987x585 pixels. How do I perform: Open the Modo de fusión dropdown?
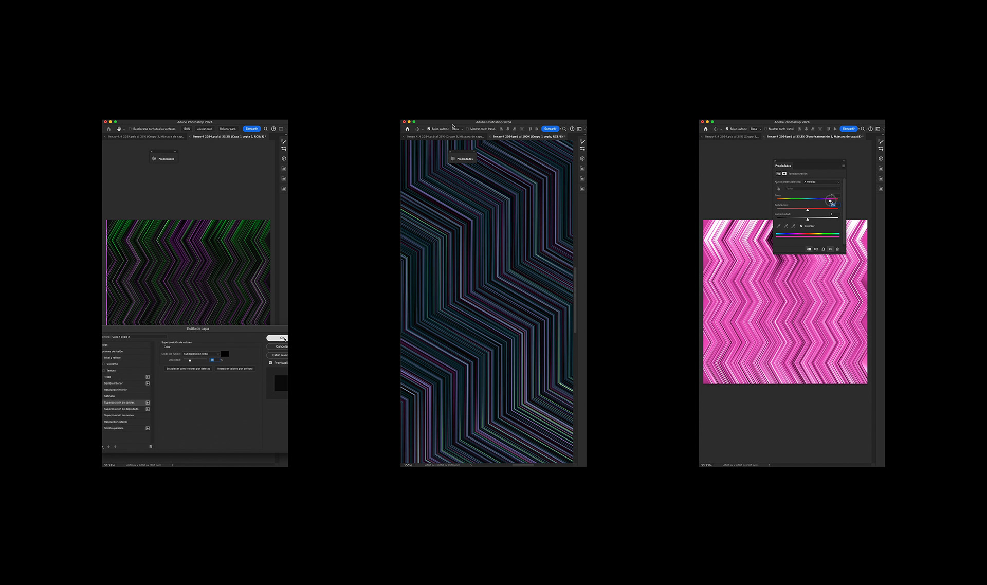201,354
